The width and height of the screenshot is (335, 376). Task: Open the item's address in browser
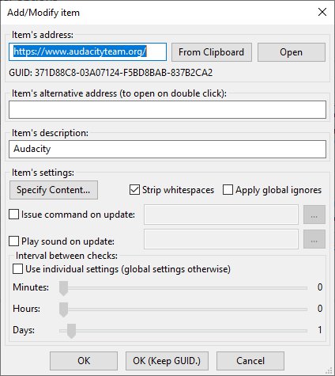click(x=292, y=52)
